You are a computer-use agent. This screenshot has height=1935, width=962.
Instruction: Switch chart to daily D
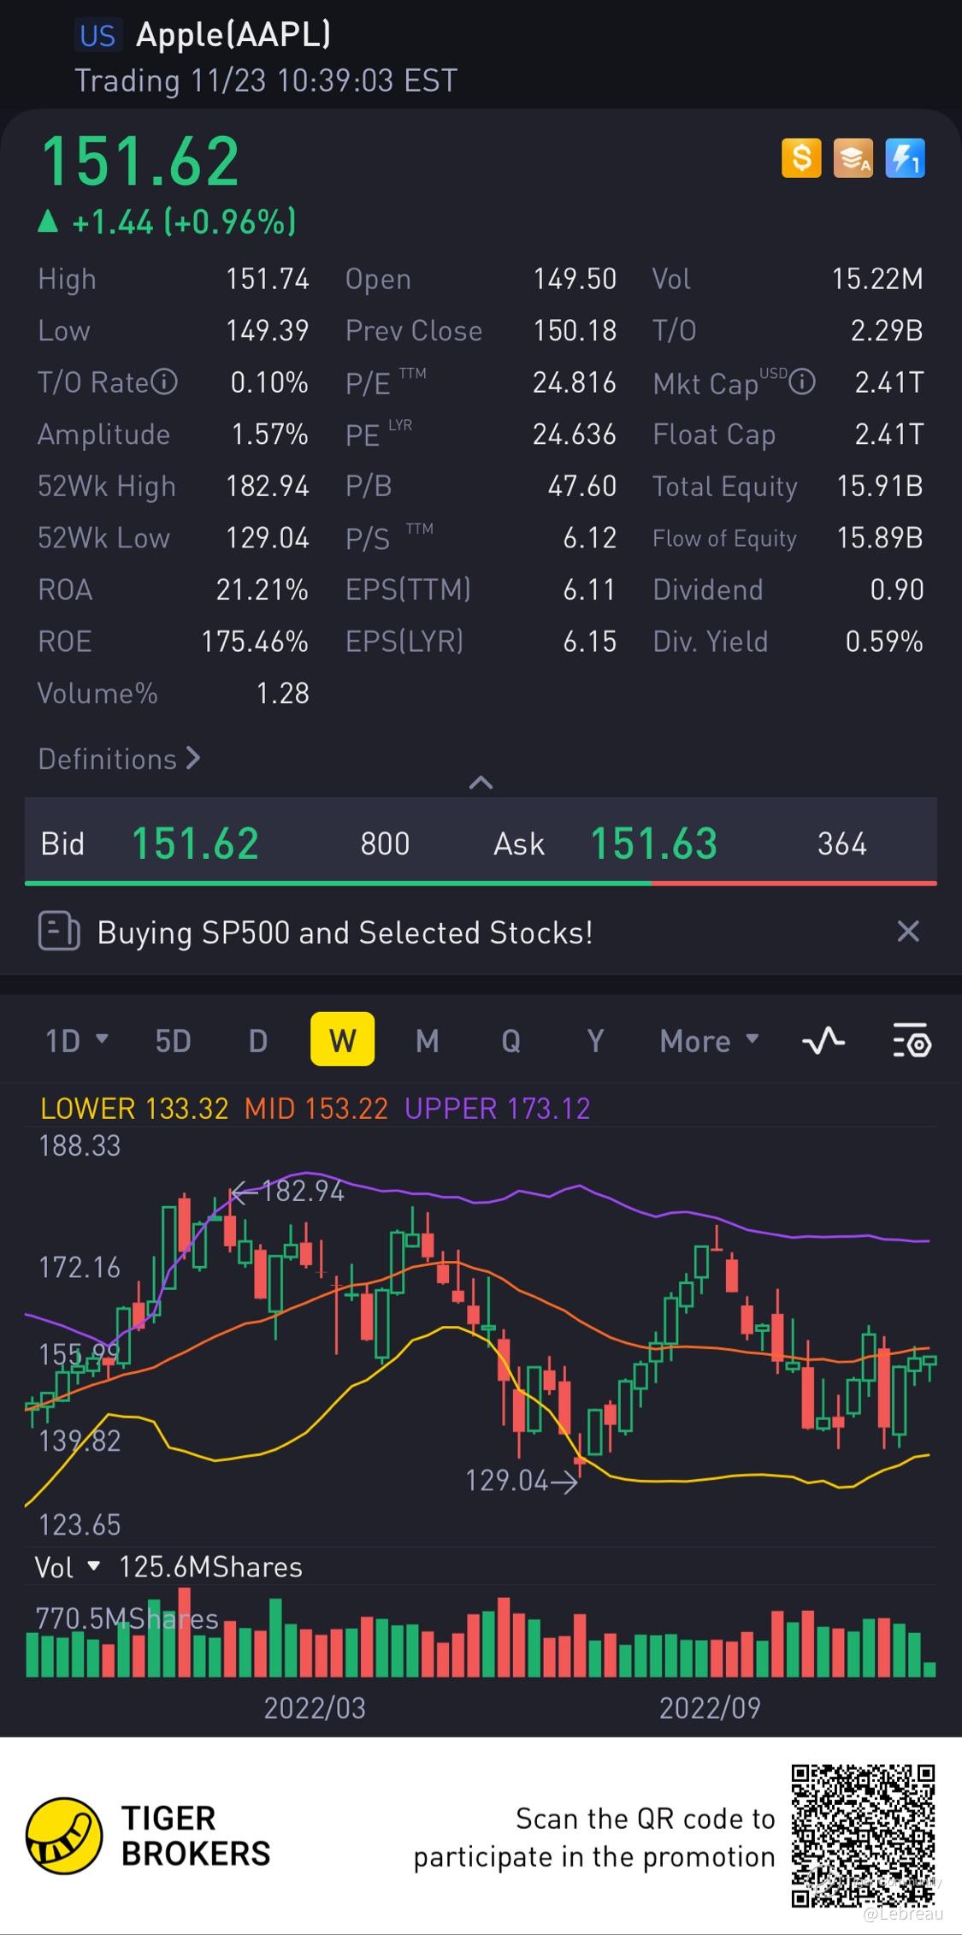(x=257, y=1041)
